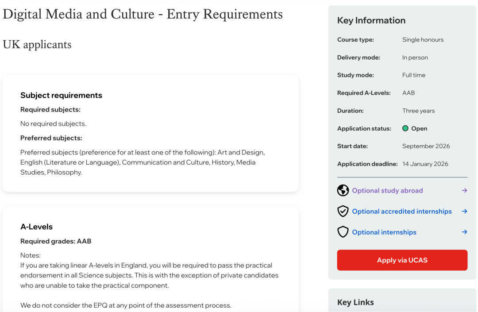Click the Subject requirements card heading
The height and width of the screenshot is (312, 478).
[x=61, y=95]
